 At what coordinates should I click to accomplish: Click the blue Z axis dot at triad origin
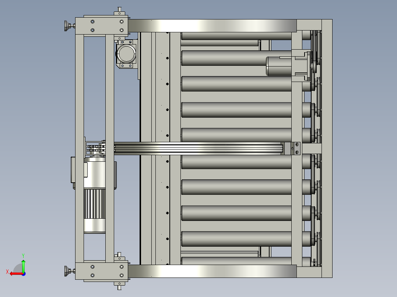[x=24, y=274]
